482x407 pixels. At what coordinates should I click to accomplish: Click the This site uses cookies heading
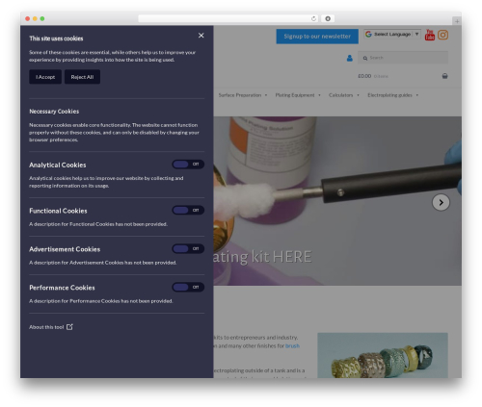[56, 38]
